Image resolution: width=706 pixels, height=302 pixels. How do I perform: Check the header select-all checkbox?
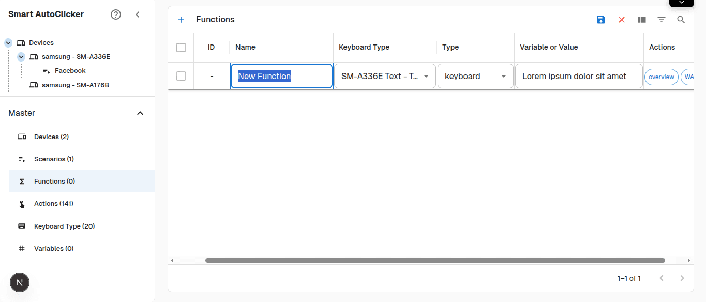[x=181, y=47]
